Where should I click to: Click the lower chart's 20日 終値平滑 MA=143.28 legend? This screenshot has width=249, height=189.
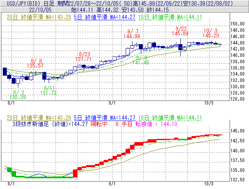pos(39,118)
